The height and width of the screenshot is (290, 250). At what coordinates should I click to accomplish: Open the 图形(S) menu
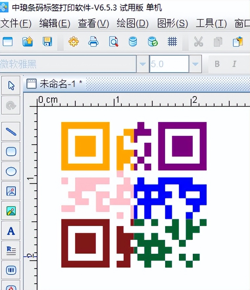tap(173, 23)
